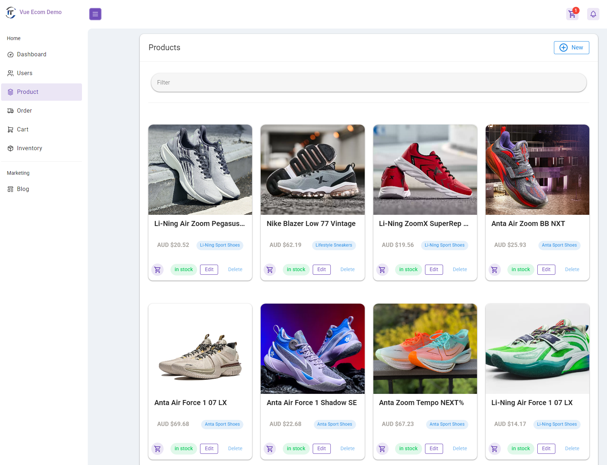Viewport: 607px width, 465px height.
Task: Edit the Li-Ning Air Zoom Pegasus product
Action: [209, 270]
